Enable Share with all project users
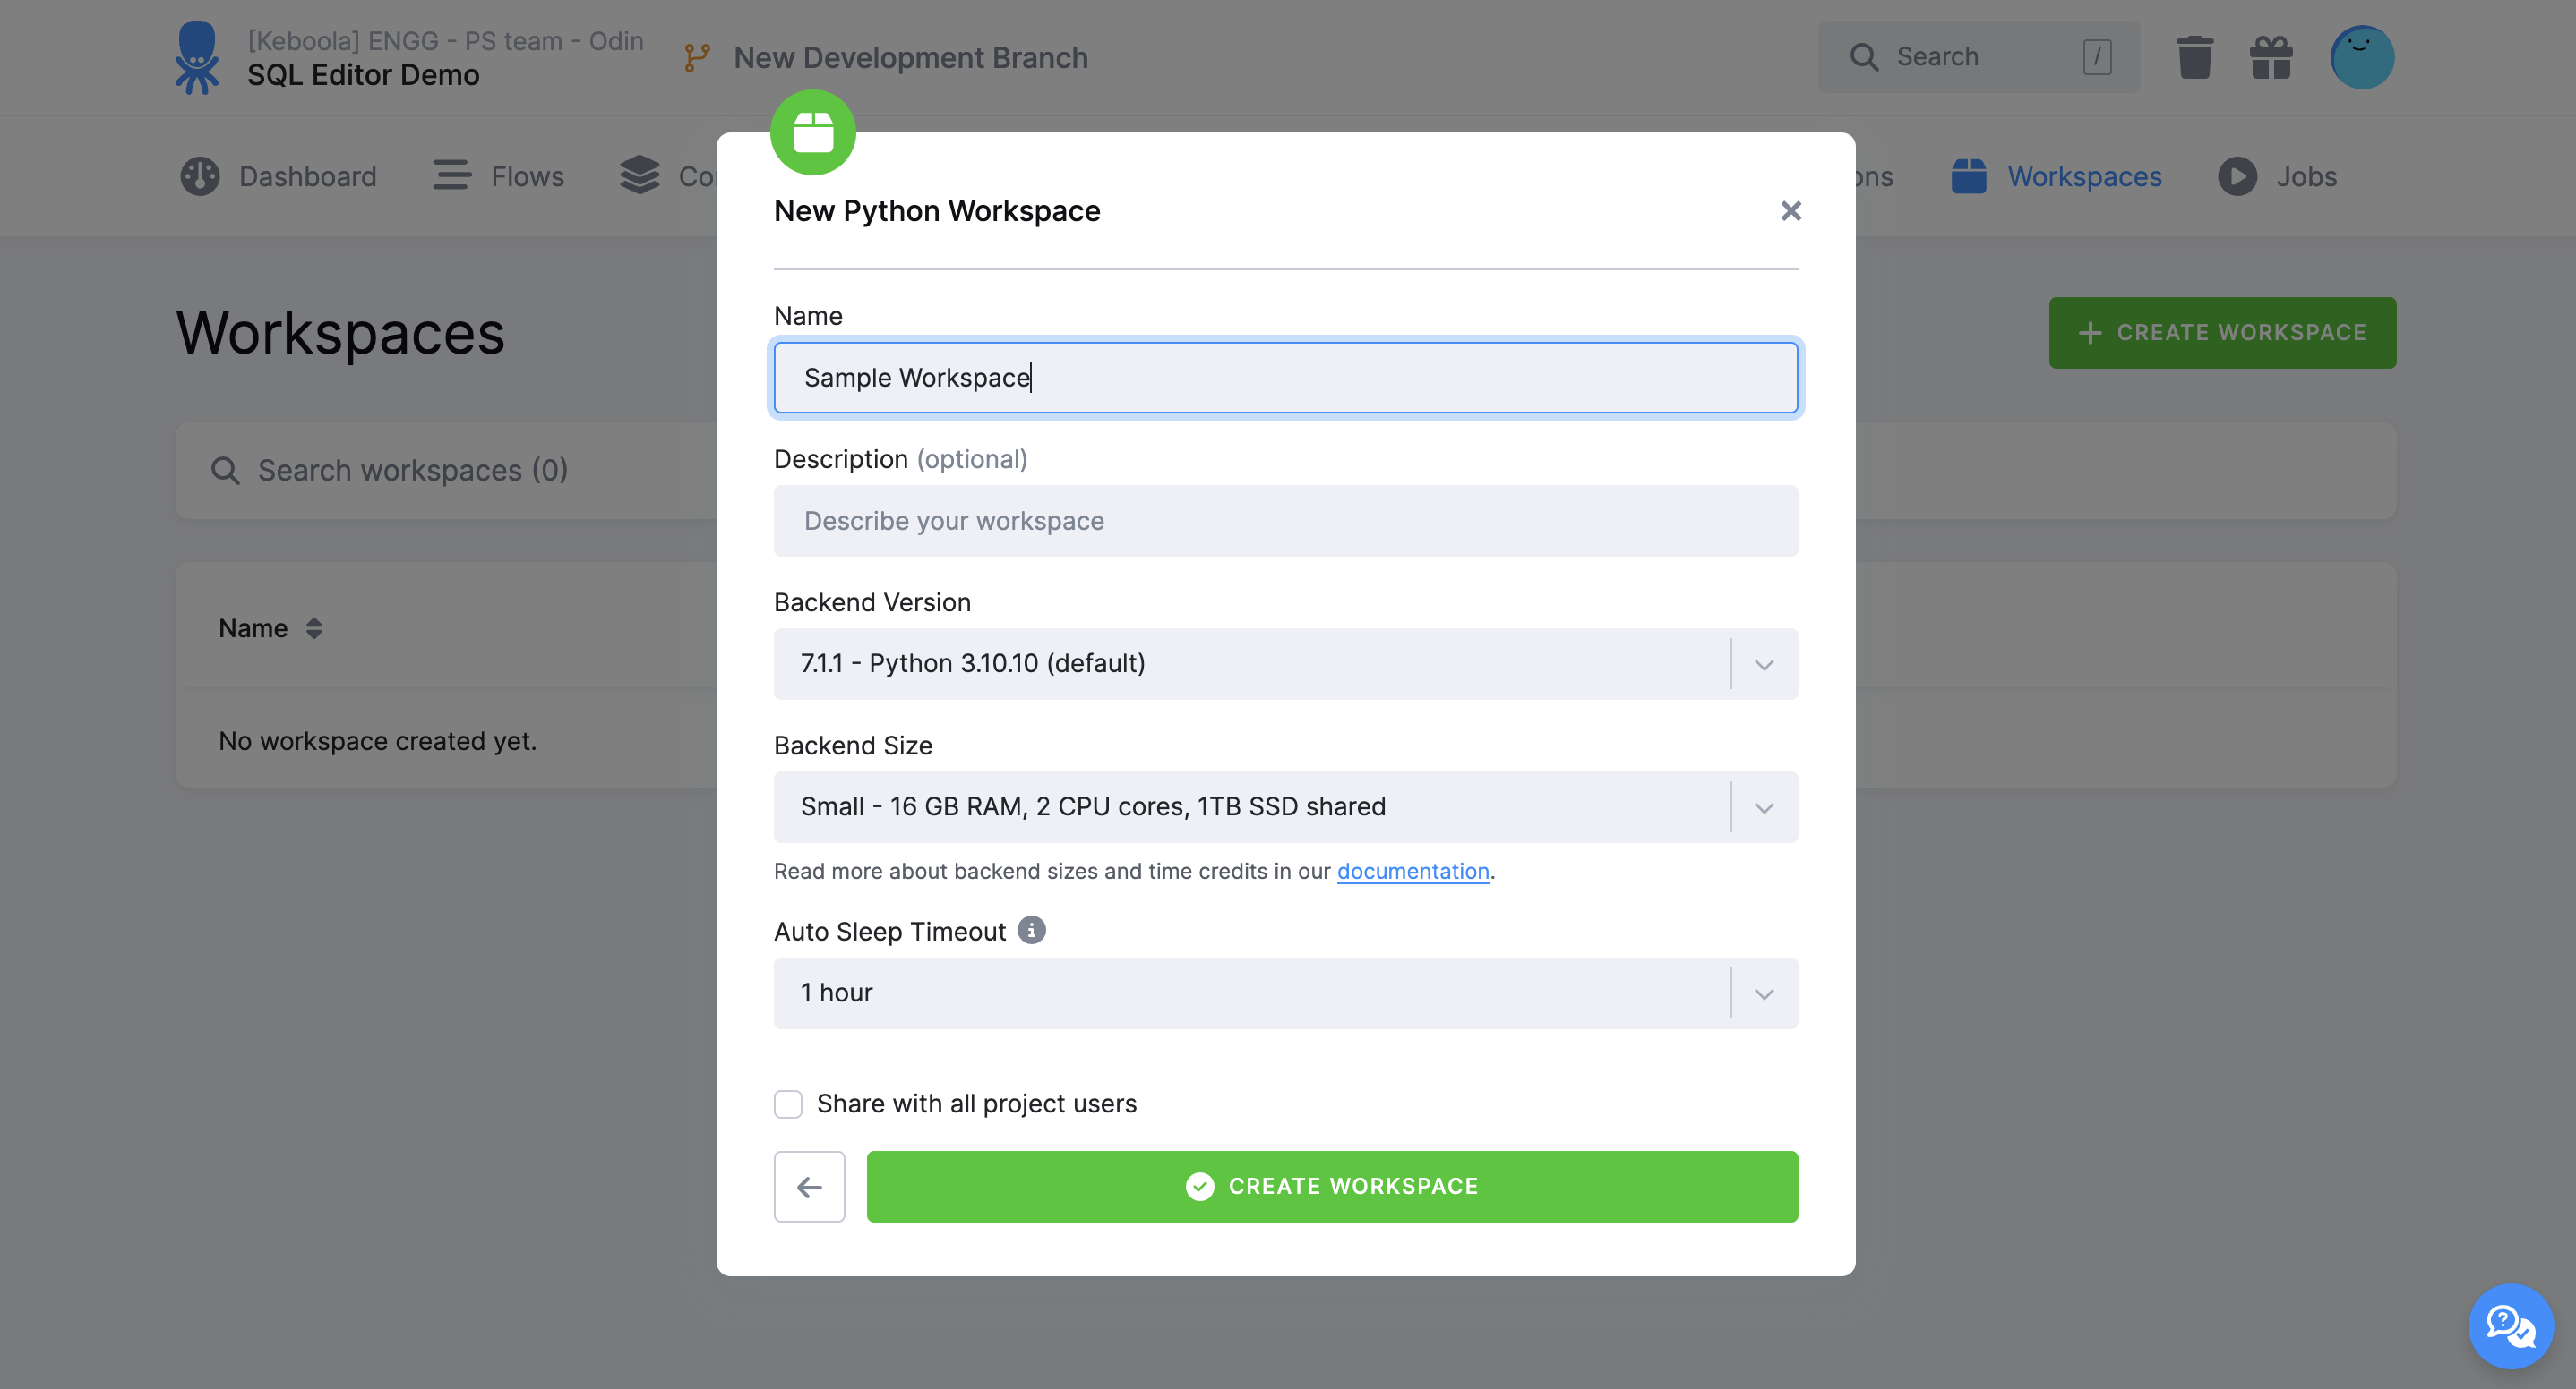The image size is (2576, 1389). (x=788, y=1104)
